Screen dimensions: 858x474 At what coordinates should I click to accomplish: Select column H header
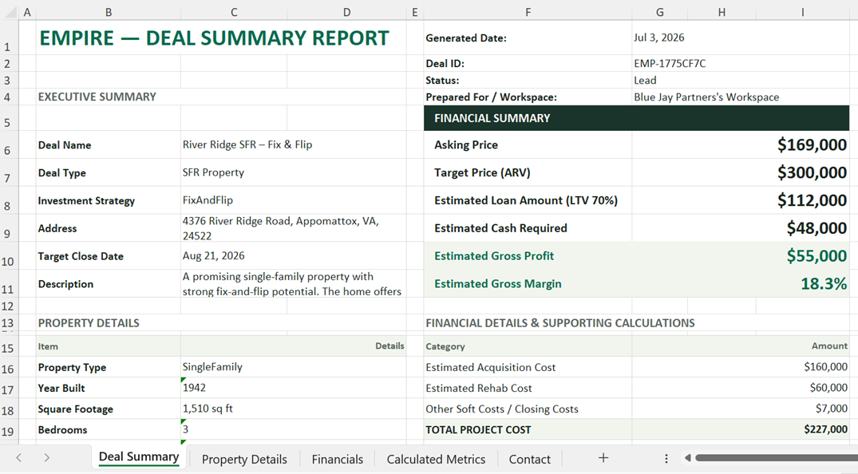tap(722, 12)
